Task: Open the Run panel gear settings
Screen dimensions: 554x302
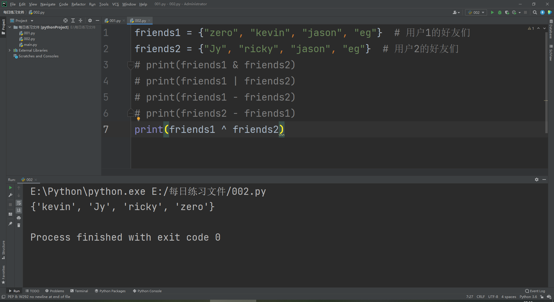Action: pos(537,180)
